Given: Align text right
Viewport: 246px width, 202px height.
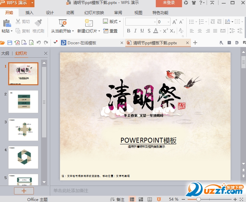Looking at the screenshot, I should coord(208,31).
